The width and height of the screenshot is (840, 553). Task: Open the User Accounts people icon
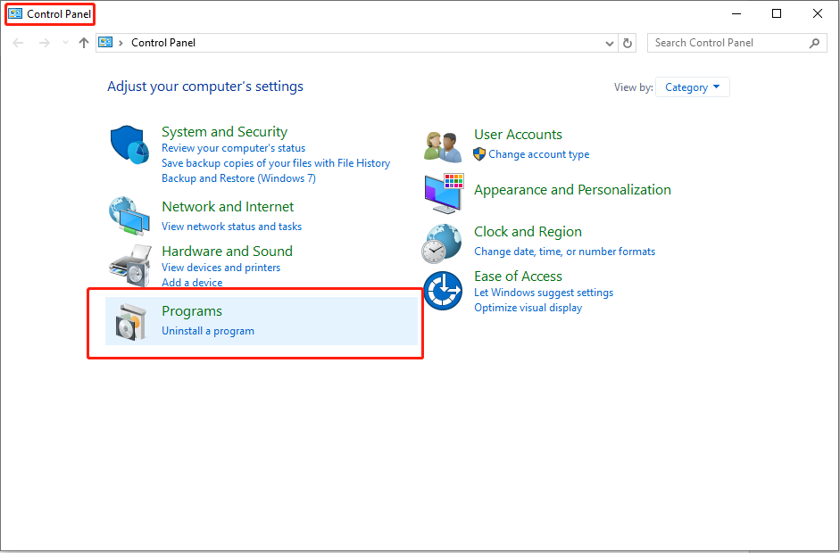click(443, 146)
